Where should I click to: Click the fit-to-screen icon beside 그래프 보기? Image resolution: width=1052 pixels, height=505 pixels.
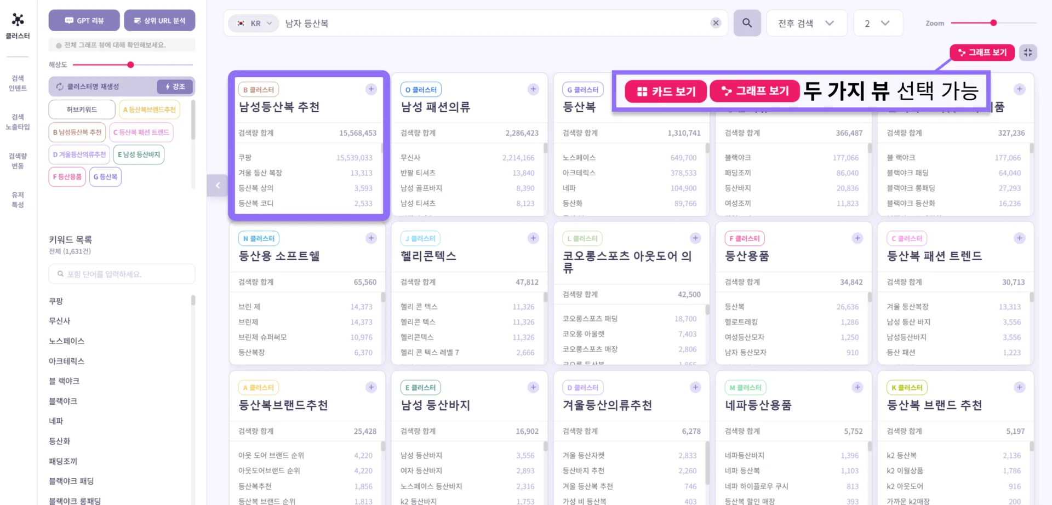click(x=1028, y=53)
